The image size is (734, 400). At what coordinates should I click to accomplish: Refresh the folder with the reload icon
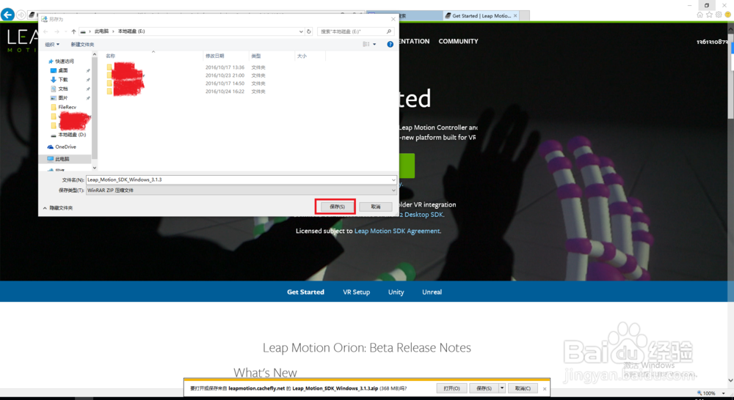[308, 32]
